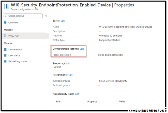Viewport: 168px width, 113px height.
Task: Focus the Search (Ctrl+/) input field
Action: (x=25, y=16)
